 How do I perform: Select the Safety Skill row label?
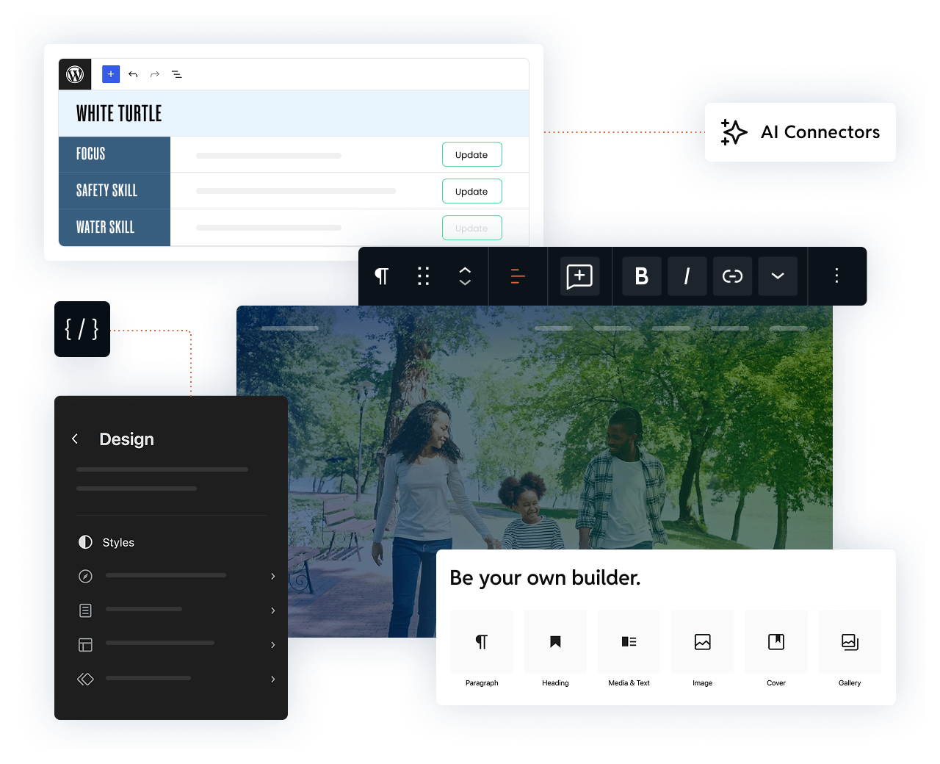107,191
